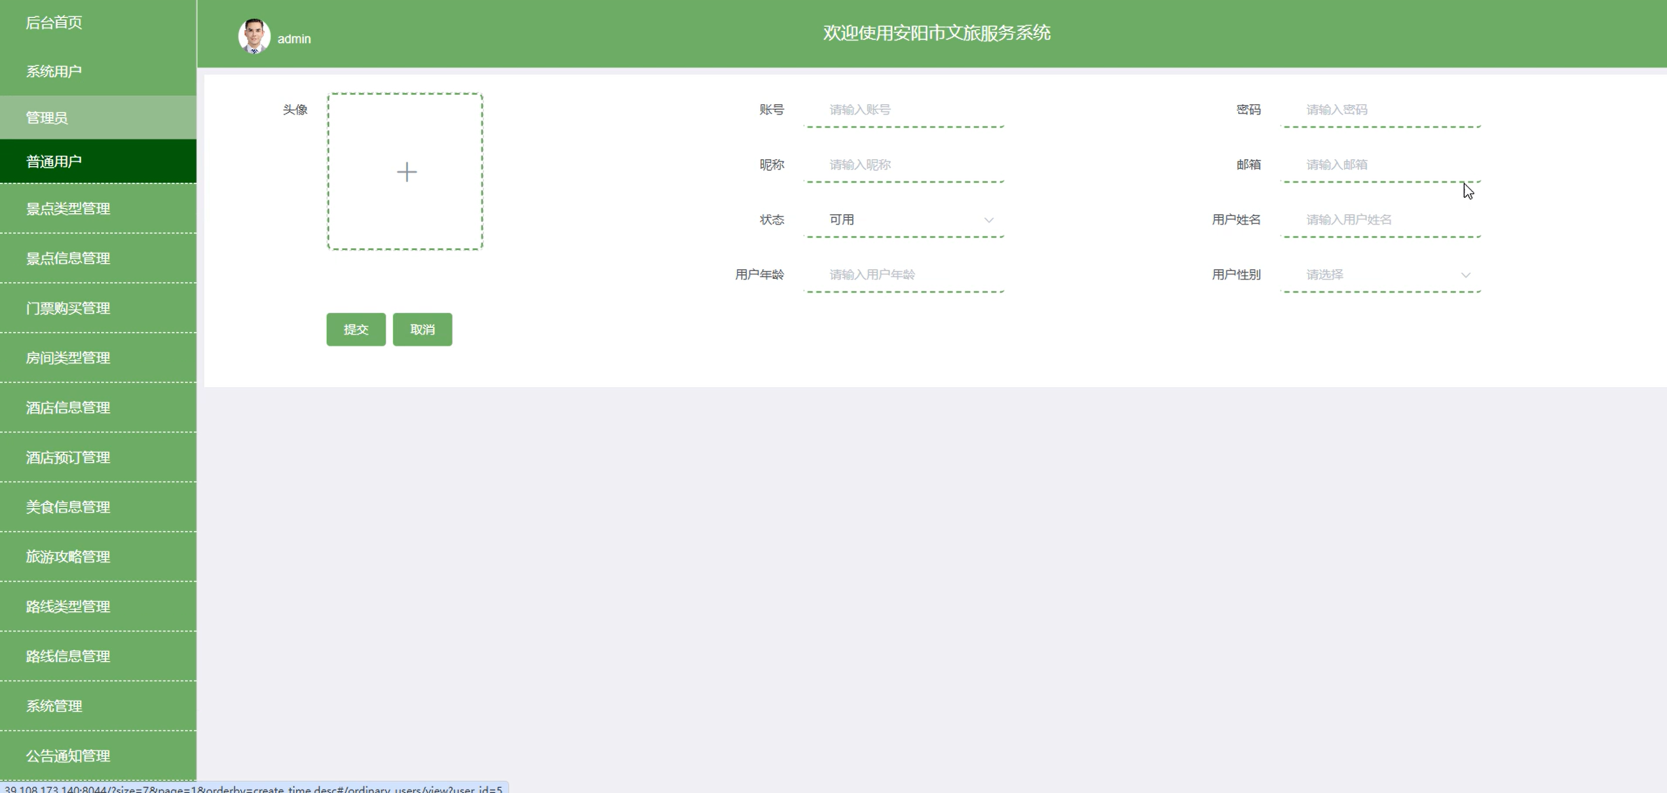Focus the 账号 input field
The height and width of the screenshot is (793, 1667).
point(904,110)
